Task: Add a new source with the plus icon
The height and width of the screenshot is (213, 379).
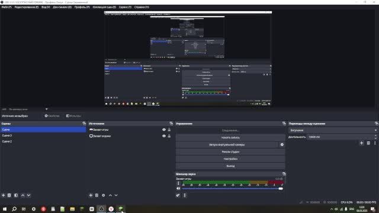Action: tap(91, 195)
